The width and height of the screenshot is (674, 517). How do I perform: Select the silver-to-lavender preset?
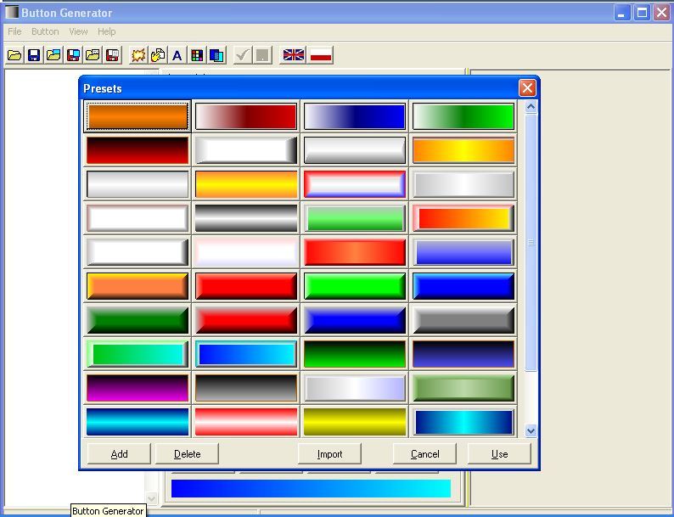point(355,388)
